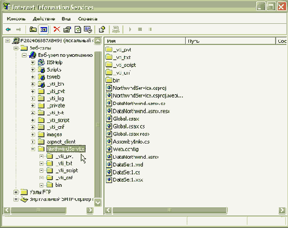Select images folder in tree
Screen dimensions: 288x228
54,134
